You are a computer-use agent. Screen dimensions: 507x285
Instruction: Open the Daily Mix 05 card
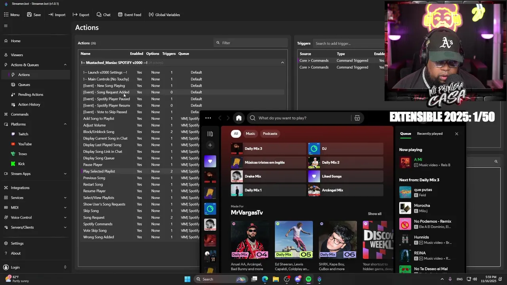(x=294, y=245)
